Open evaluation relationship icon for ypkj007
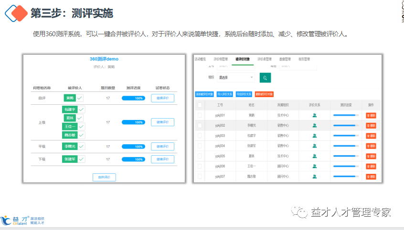 [315, 177]
